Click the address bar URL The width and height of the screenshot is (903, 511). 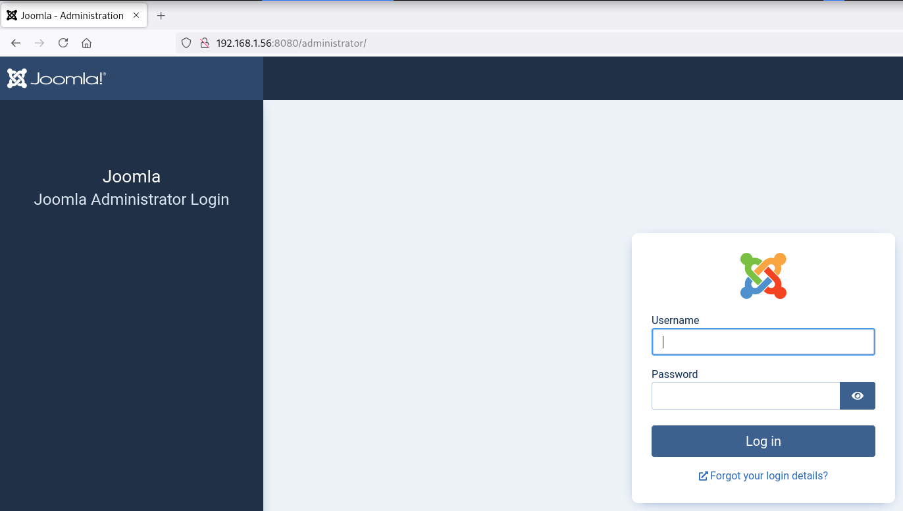coord(291,43)
